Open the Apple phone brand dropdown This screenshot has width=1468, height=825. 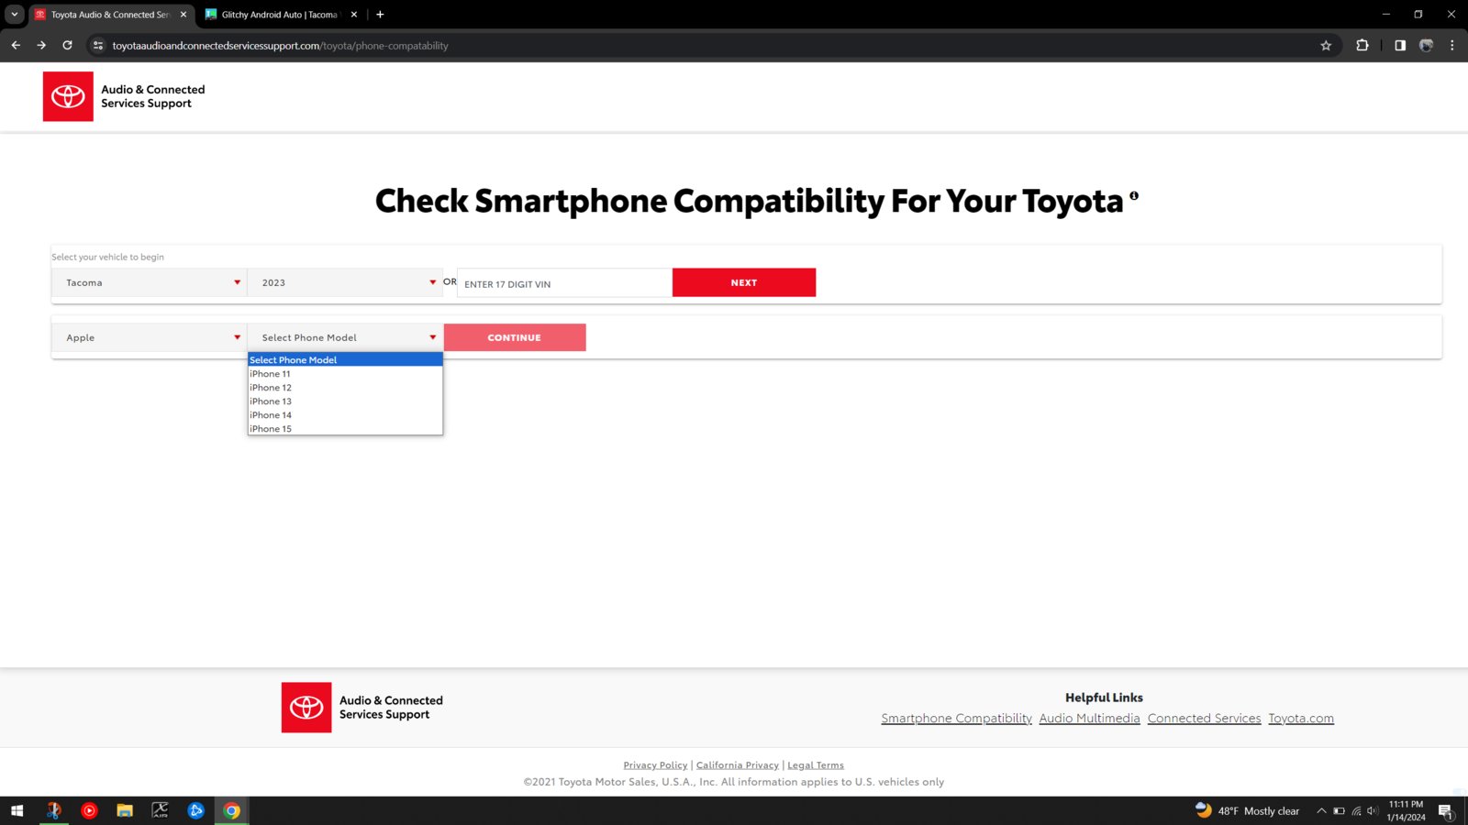pos(150,337)
